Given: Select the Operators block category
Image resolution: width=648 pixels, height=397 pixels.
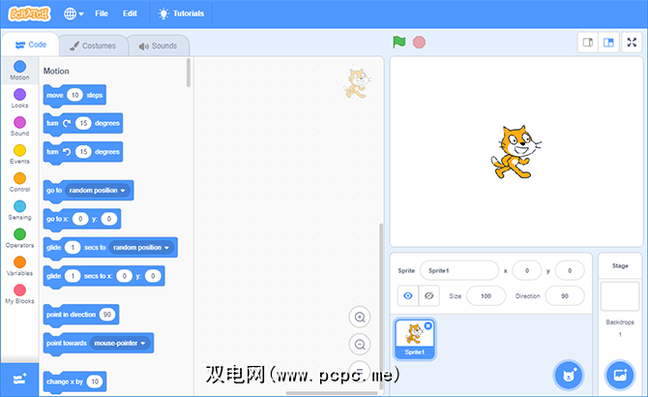Looking at the screenshot, I should tap(20, 238).
